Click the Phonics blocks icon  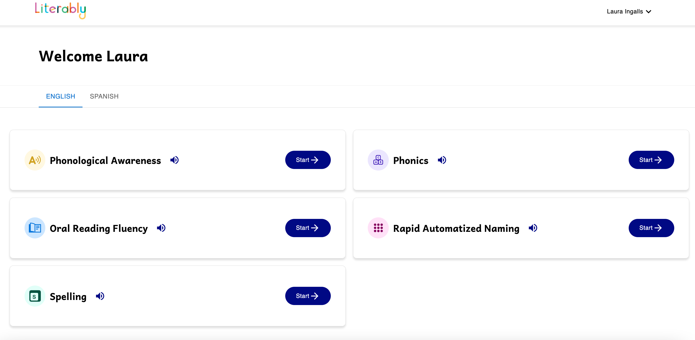click(x=378, y=160)
